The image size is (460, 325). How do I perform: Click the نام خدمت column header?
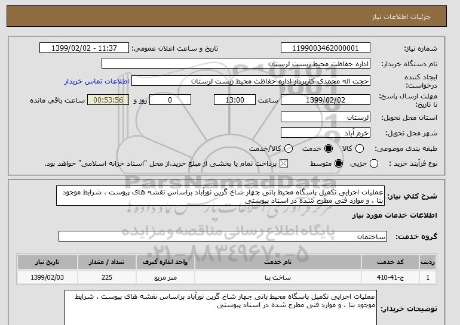[278, 262]
